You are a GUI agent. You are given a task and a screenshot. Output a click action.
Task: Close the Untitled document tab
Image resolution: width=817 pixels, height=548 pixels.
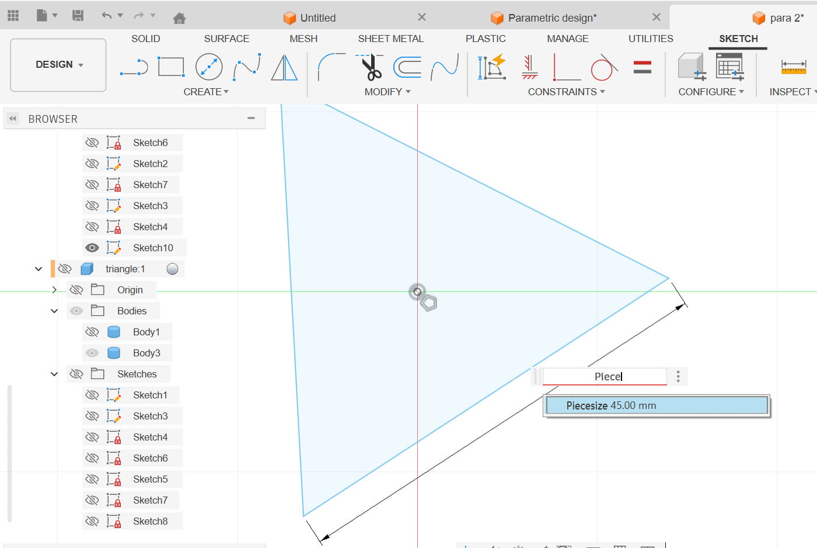[422, 17]
